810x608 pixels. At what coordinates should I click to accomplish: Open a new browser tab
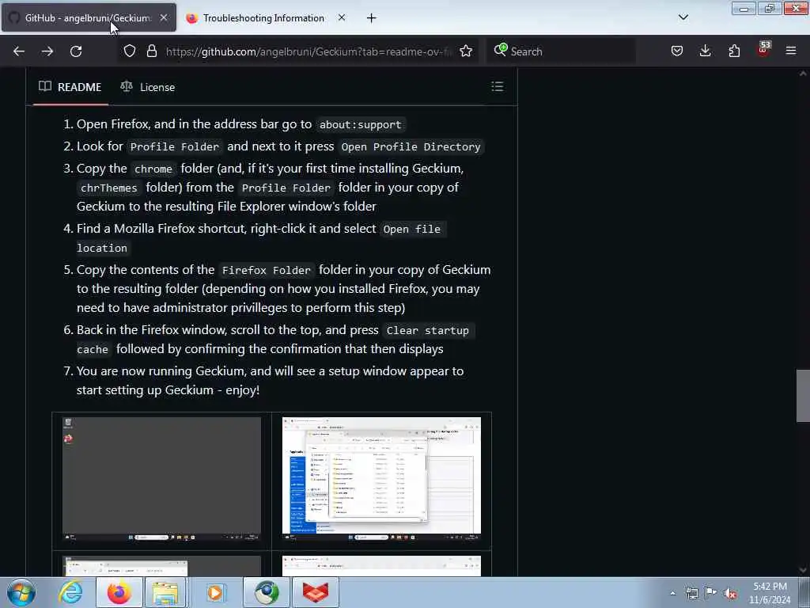pyautogui.click(x=372, y=18)
